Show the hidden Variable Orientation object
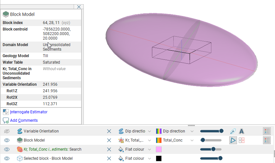The height and width of the screenshot is (163, 275). point(7,131)
